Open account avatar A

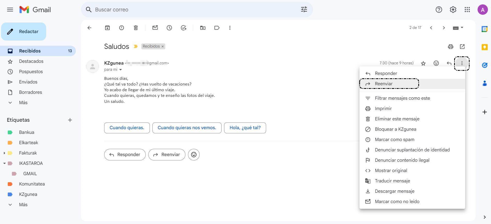[482, 10]
